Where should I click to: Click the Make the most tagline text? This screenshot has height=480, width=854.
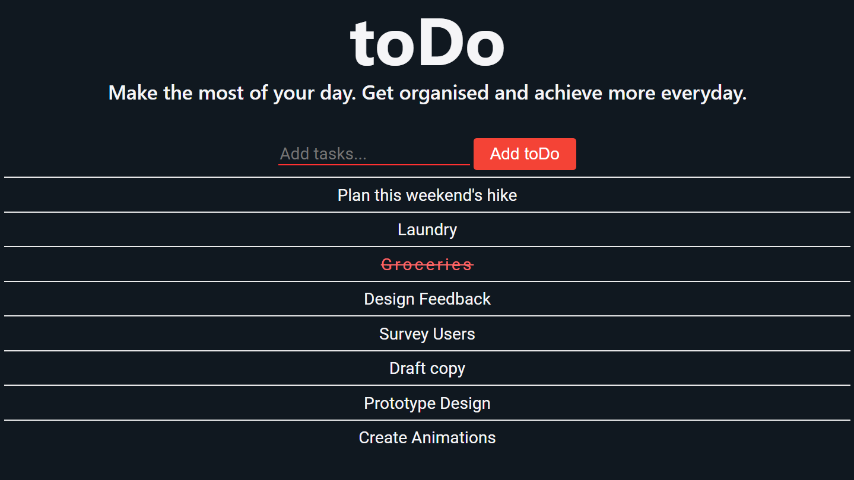[427, 93]
